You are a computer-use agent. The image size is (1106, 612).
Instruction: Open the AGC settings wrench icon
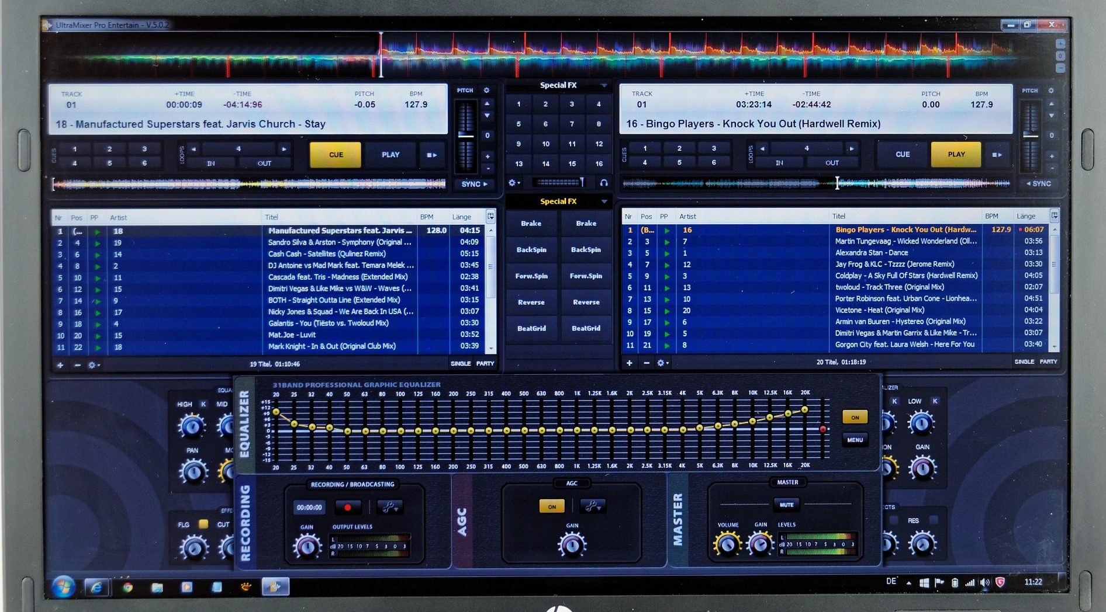click(x=592, y=506)
